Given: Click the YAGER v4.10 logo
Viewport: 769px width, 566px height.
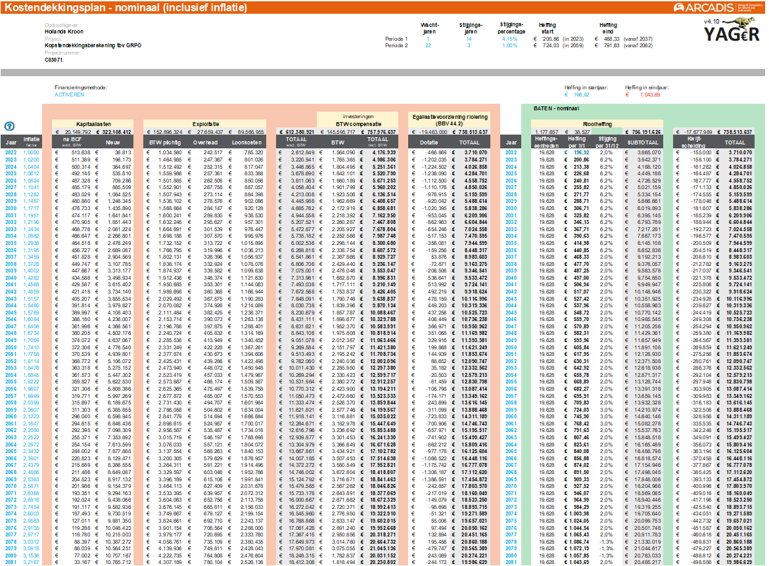Looking at the screenshot, I should coord(732,33).
